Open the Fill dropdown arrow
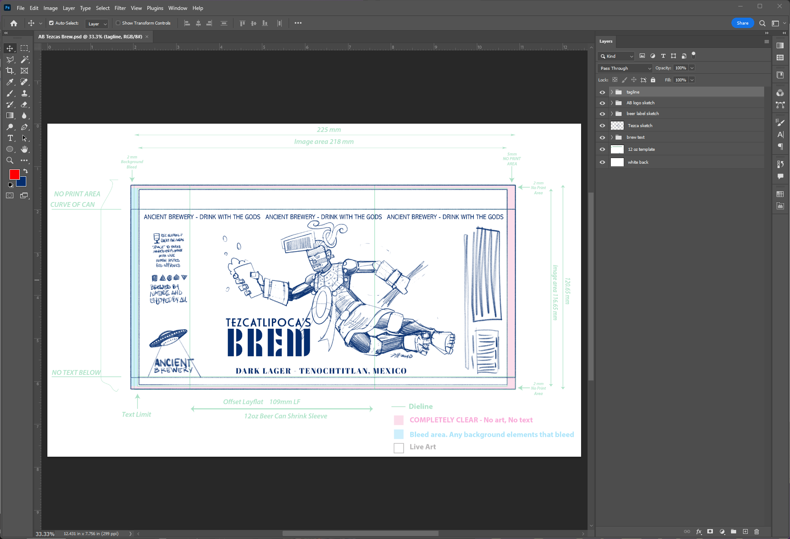790x539 pixels. coord(692,80)
